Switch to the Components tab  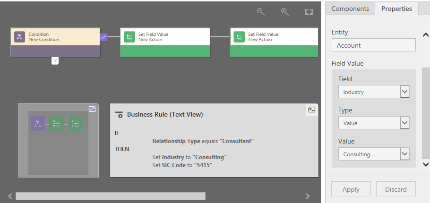coord(350,8)
